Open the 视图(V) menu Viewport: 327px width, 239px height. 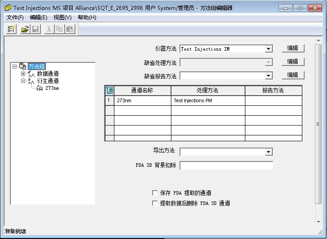click(x=62, y=17)
